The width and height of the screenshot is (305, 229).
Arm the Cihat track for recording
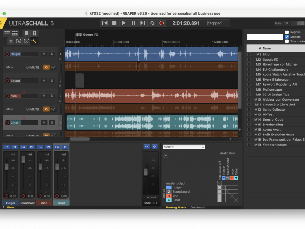[7, 123]
